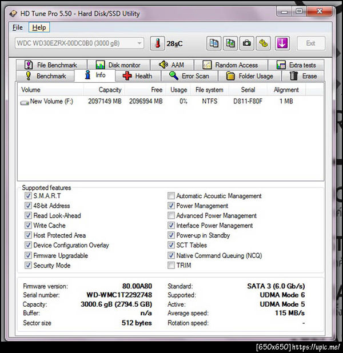
Task: Toggle Native Command Queuing (NCQ) checkbox
Action: [171, 255]
